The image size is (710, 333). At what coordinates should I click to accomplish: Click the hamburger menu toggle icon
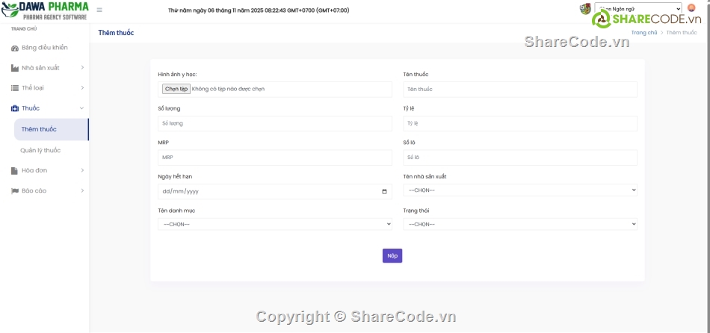point(99,10)
